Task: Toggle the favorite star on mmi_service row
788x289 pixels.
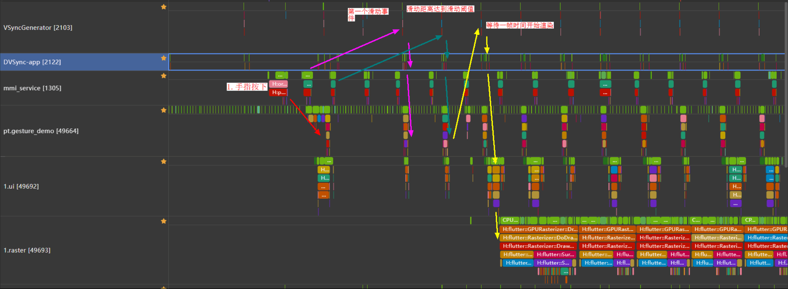Action: coord(164,76)
